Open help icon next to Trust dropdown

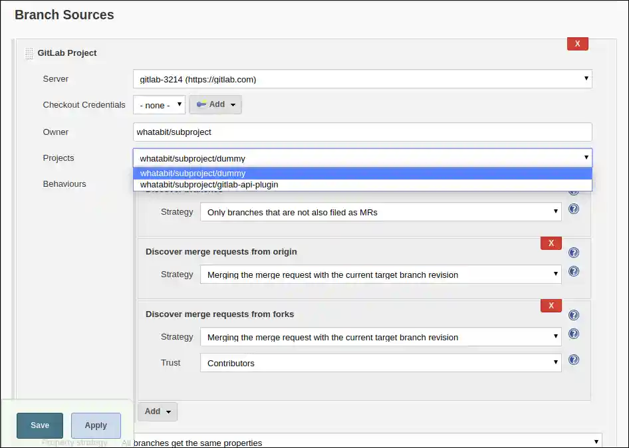pyautogui.click(x=574, y=360)
